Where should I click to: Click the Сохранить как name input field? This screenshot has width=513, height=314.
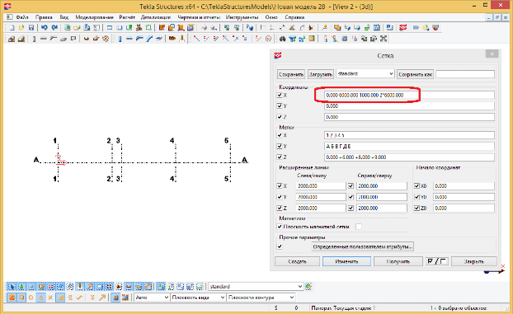(465, 74)
